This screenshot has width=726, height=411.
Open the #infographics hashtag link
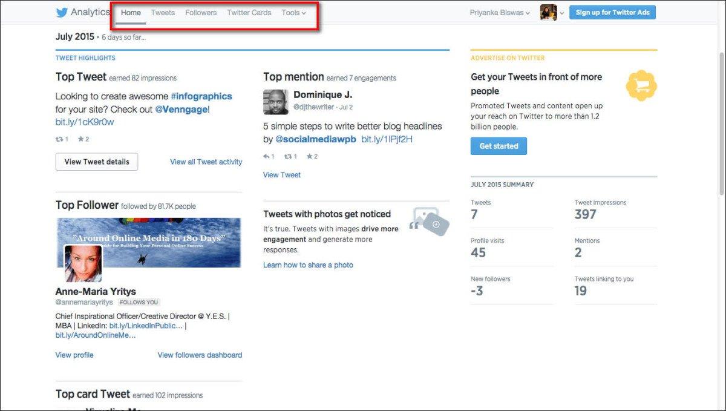tap(201, 96)
